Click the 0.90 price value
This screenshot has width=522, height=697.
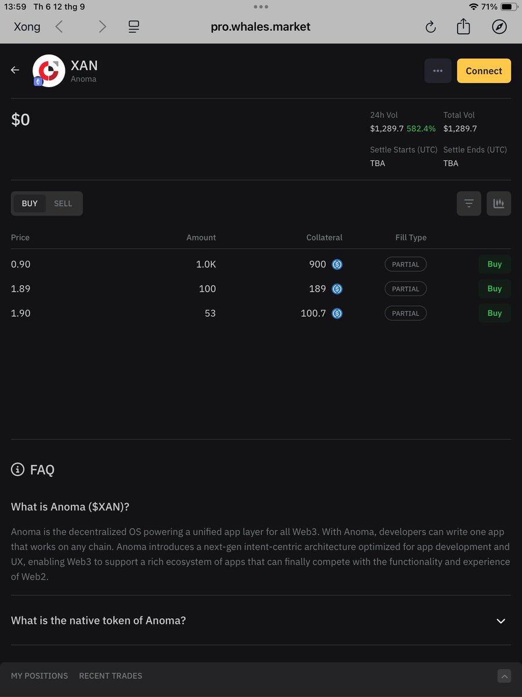click(x=21, y=264)
